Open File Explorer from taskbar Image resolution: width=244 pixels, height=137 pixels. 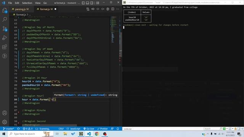pyautogui.click(x=65, y=134)
